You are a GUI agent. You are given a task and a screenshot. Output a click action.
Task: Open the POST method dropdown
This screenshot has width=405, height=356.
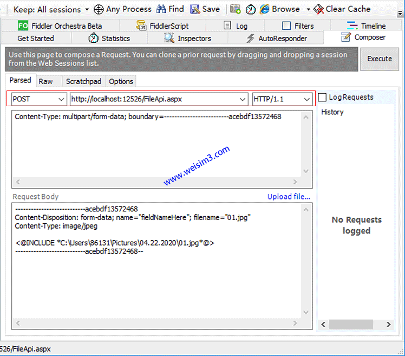click(x=39, y=99)
